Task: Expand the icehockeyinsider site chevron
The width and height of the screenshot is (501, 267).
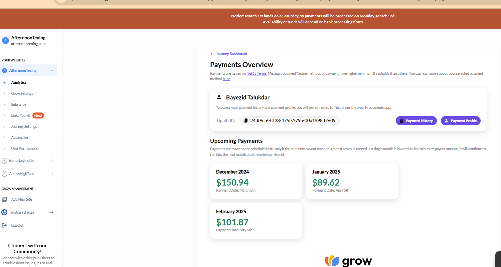Action: point(52,161)
